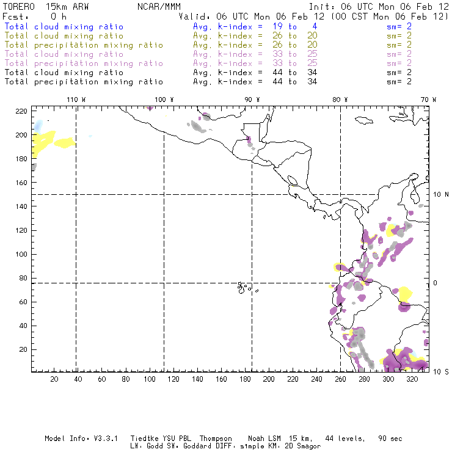This screenshot has height=452, width=452.
Task: Click the light blue cloud patch in the upper-left map corner
Action: [38, 126]
